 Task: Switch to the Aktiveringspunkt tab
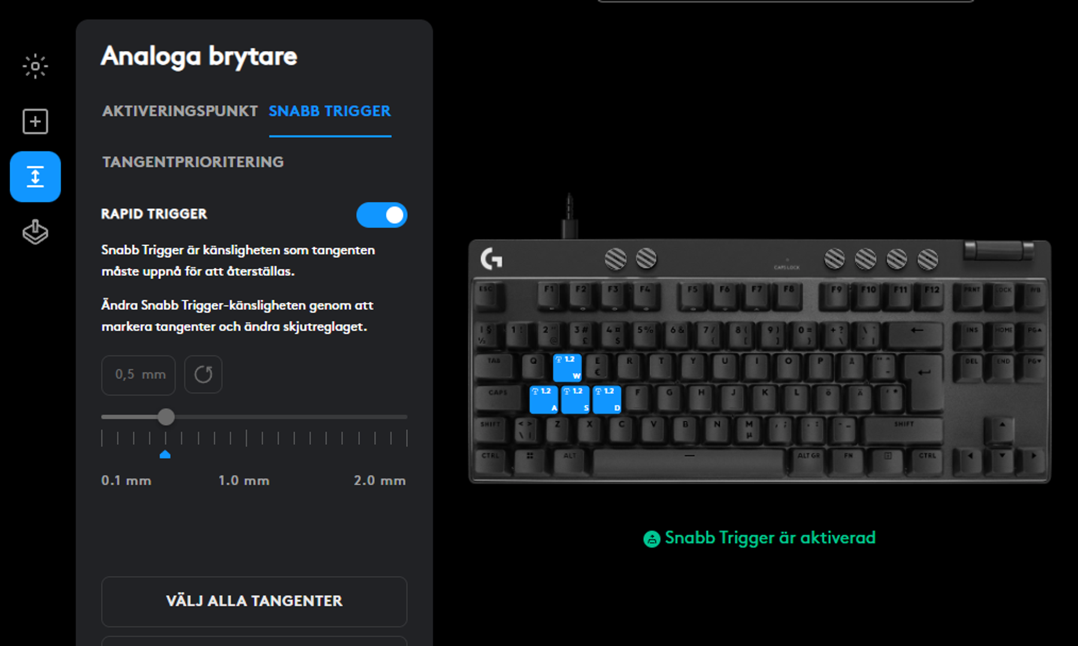[x=180, y=111]
